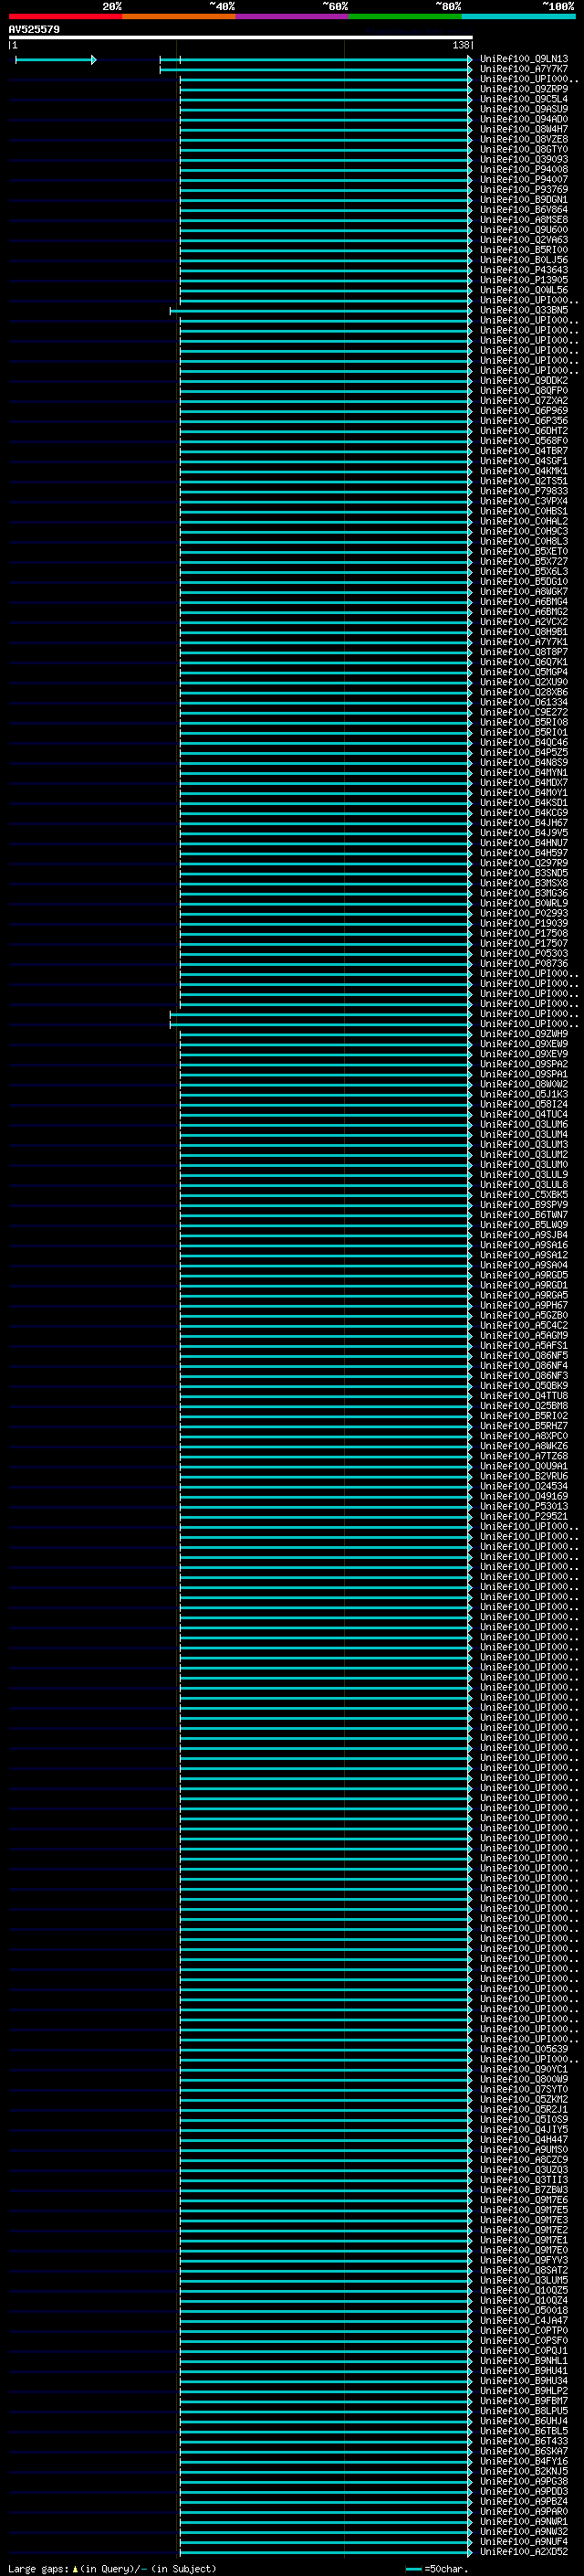Click the query end position 138 label
The height and width of the screenshot is (2576, 584).
tap(460, 45)
